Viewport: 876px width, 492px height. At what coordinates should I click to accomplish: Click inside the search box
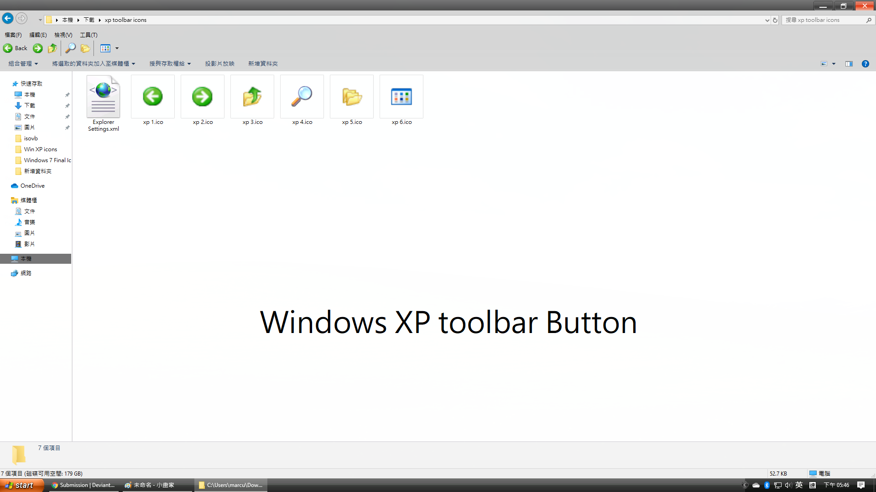click(821, 20)
